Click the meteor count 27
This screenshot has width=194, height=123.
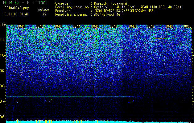click(45, 14)
